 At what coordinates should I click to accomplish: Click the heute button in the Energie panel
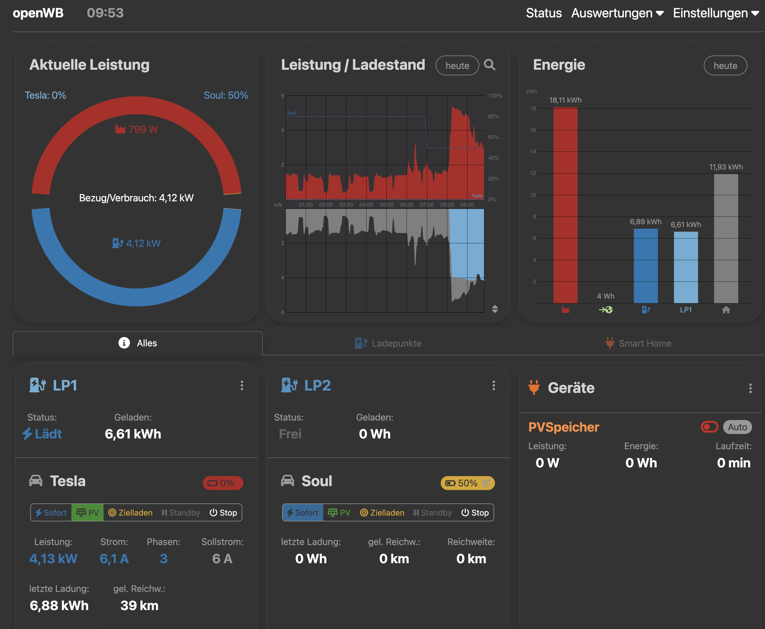click(725, 66)
